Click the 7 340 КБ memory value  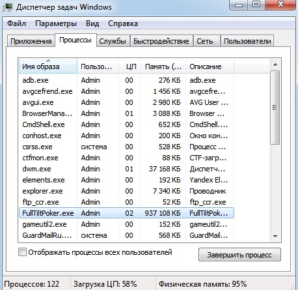click(167, 191)
